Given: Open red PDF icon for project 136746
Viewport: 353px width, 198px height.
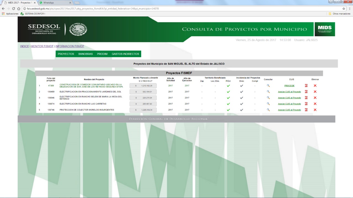Looking at the screenshot, I should 306,110.
